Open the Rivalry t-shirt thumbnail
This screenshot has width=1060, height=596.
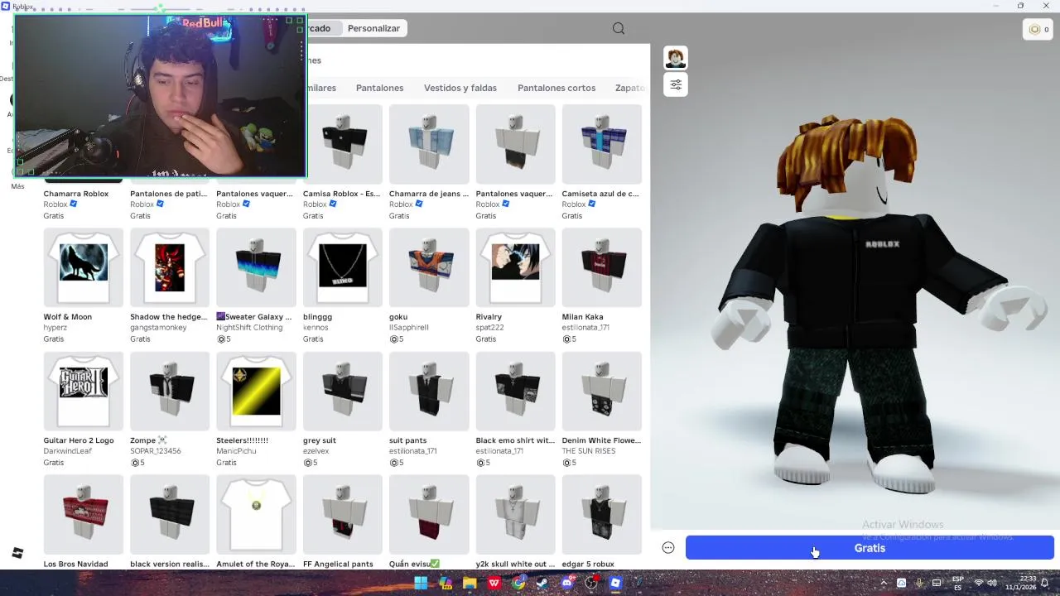point(515,267)
